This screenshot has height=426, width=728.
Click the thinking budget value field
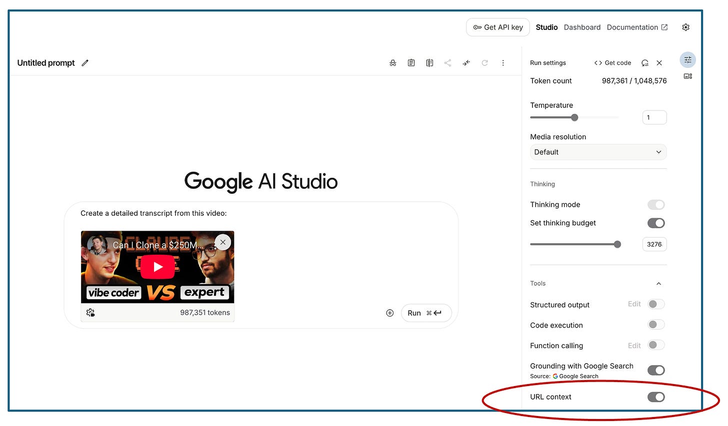[654, 244]
